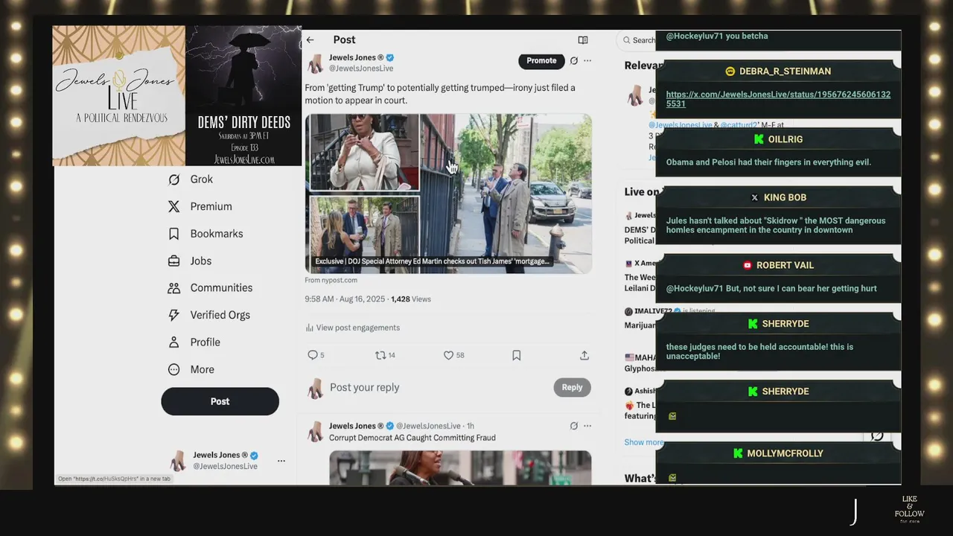
Task: Click the bottom account avatar of Jewels Jones
Action: point(178,461)
